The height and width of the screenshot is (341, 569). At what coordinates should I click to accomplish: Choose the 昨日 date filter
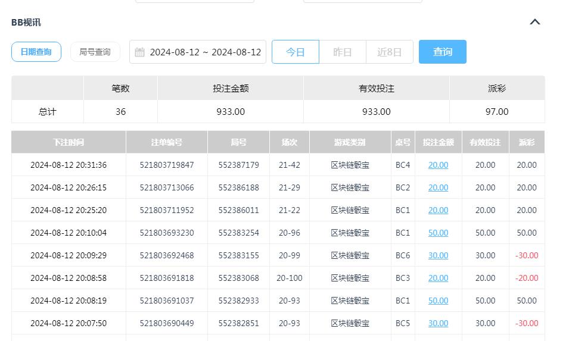coord(342,52)
